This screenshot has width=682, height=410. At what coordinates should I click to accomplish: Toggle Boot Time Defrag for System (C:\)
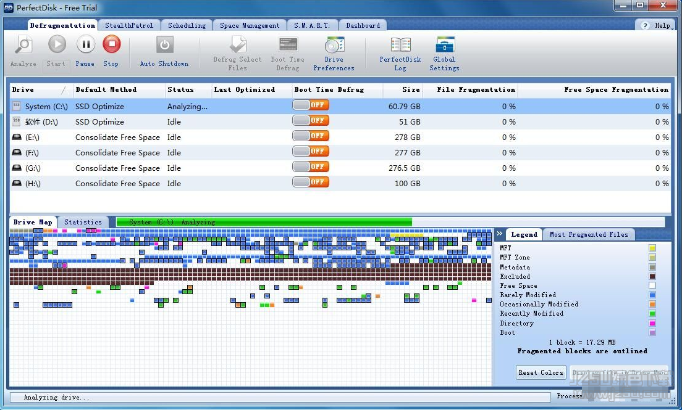(x=311, y=105)
